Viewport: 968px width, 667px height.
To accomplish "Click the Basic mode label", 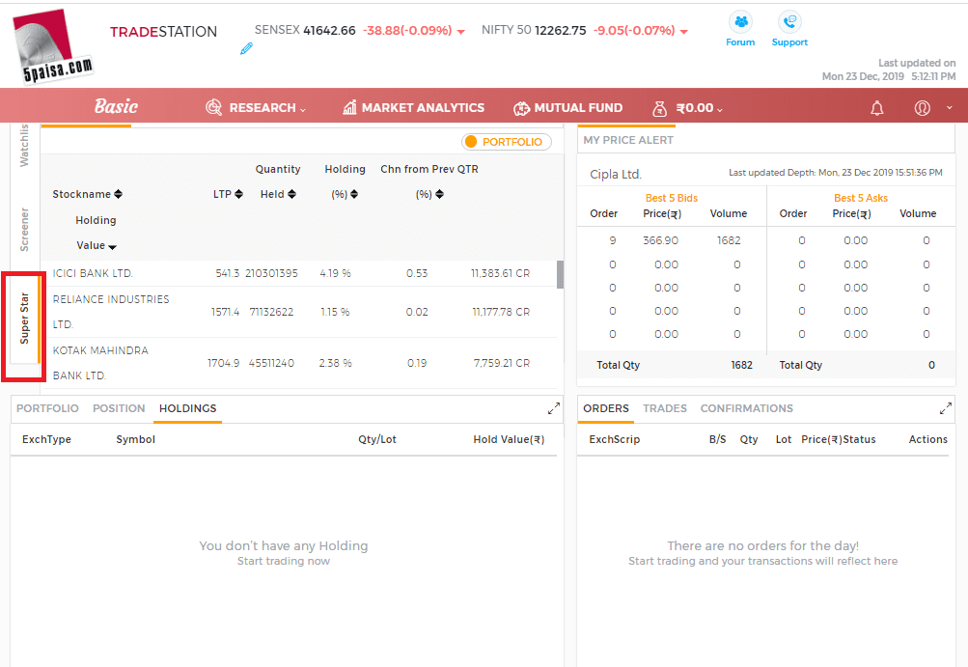I will [116, 106].
